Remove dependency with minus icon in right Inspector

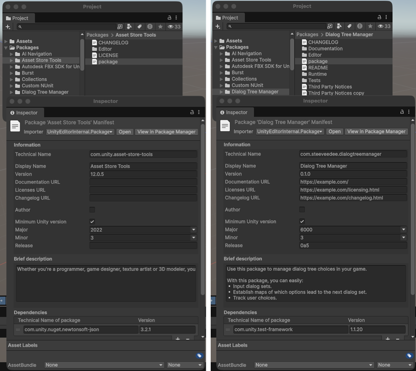point(397,339)
